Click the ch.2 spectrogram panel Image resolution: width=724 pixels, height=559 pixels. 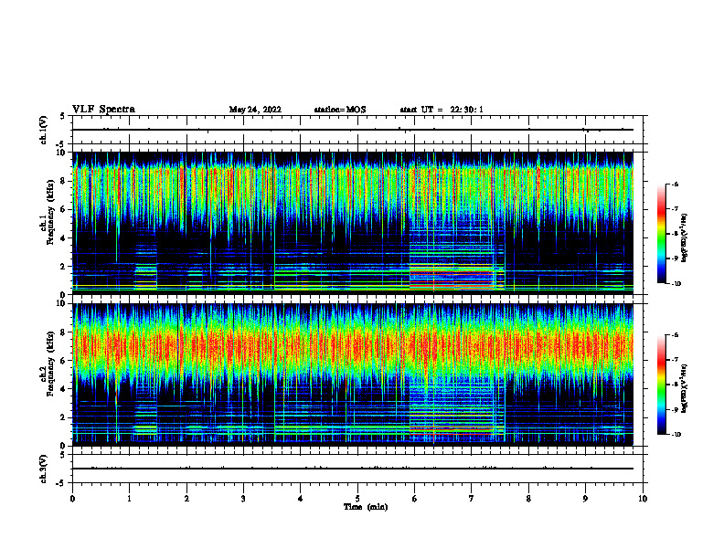(353, 374)
